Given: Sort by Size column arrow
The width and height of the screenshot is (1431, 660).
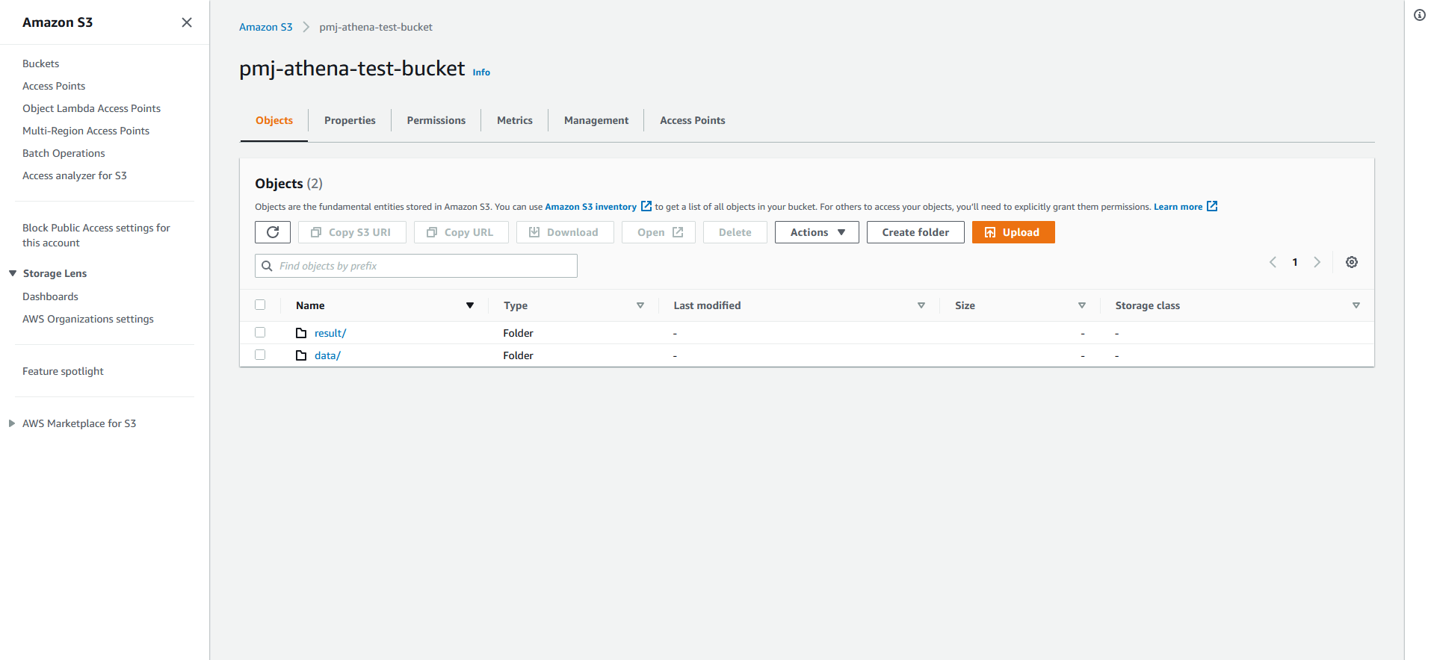Looking at the screenshot, I should click(x=1082, y=305).
